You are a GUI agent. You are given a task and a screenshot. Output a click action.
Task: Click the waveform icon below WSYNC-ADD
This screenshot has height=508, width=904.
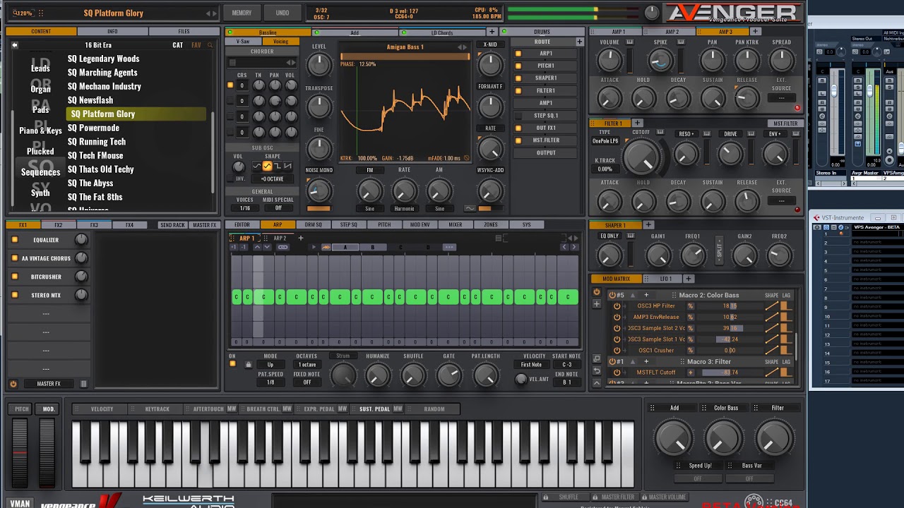470,209
